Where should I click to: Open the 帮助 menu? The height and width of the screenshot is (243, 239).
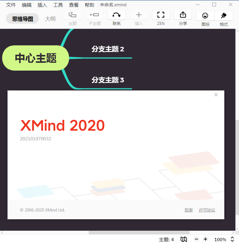click(90, 5)
